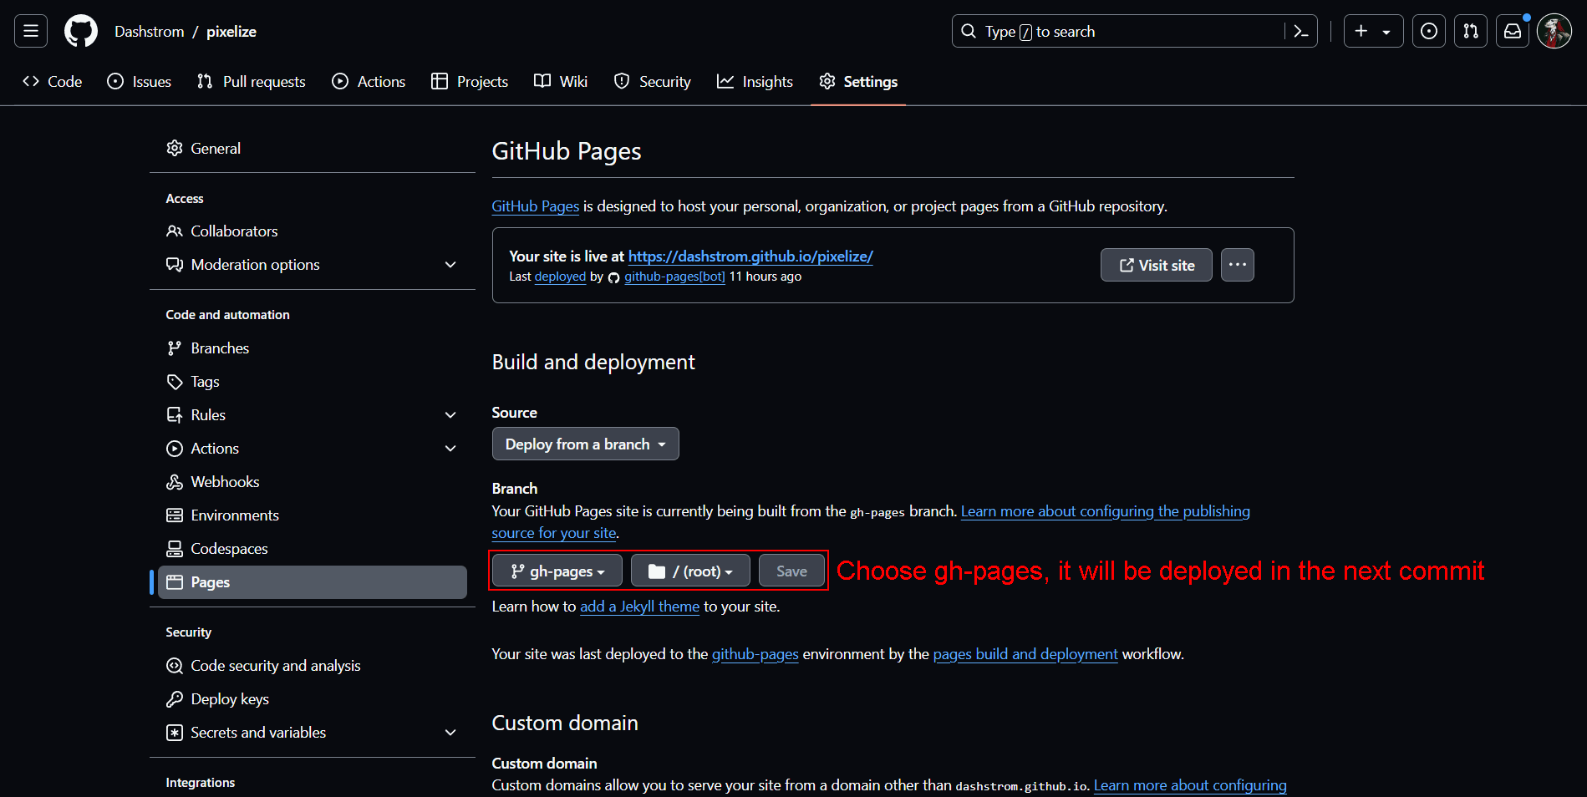Screen dimensions: 1587x797
Task: Click the plus create-new icon
Action: pos(1361,31)
